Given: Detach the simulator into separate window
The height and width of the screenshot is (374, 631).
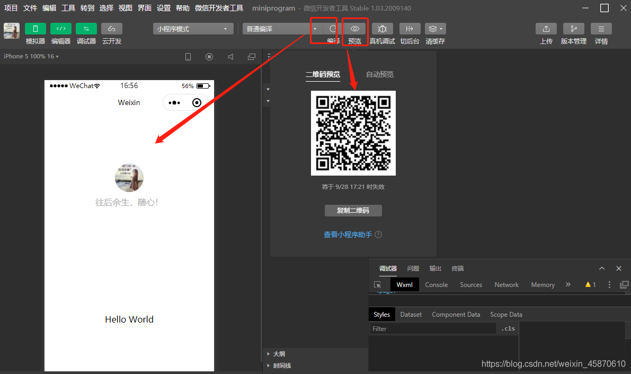Looking at the screenshot, I should click(x=252, y=57).
